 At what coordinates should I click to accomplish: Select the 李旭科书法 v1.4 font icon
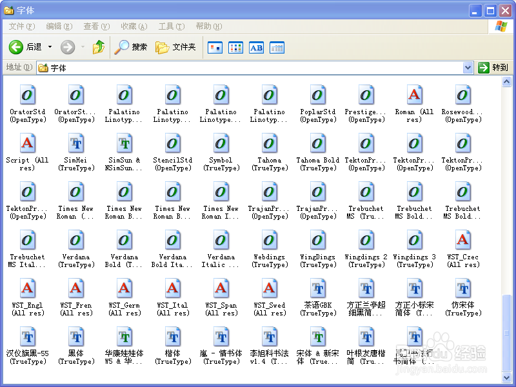[269, 337]
